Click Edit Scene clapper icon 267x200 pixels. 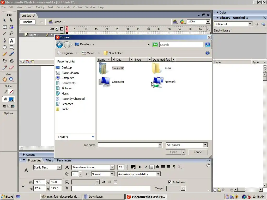pos(175,22)
